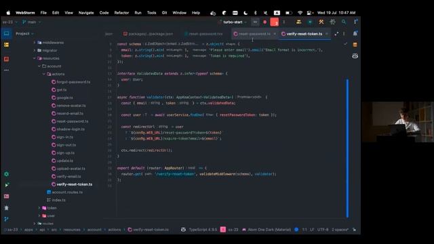Viewport: 434px width, 244px height.
Task: Expand the migrator folder
Action: (x=35, y=50)
